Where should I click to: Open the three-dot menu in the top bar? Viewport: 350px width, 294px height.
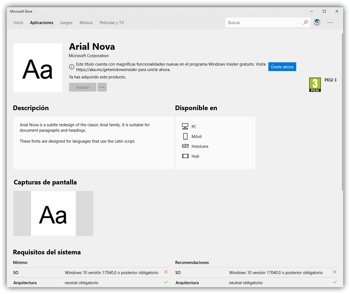tap(330, 23)
